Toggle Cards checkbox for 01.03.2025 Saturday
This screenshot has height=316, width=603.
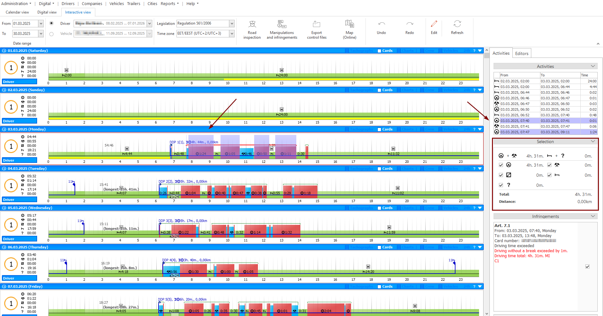[379, 51]
